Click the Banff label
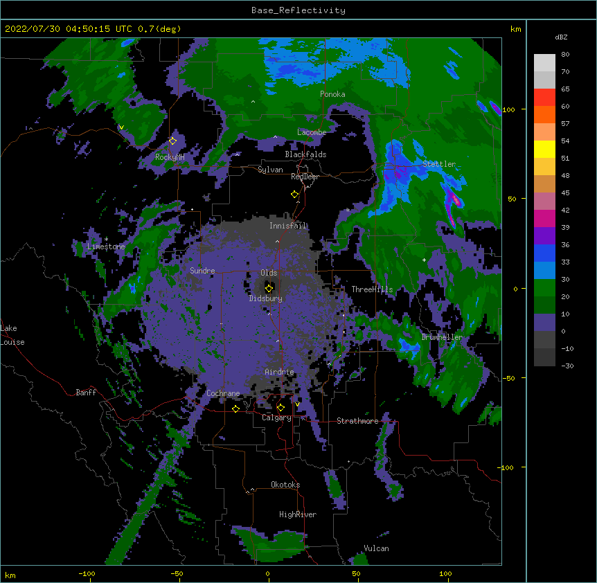Viewport: 597px width, 583px height. click(x=86, y=393)
